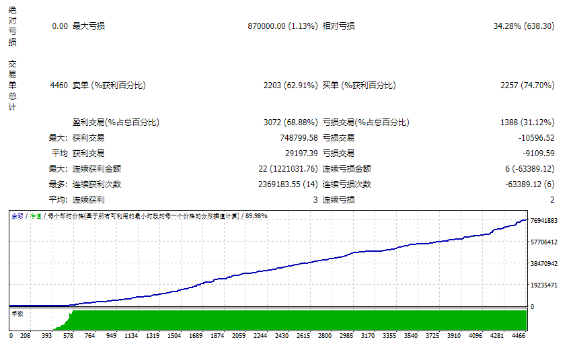Click the total trades value '4460'
571x344 pixels.
(x=59, y=85)
